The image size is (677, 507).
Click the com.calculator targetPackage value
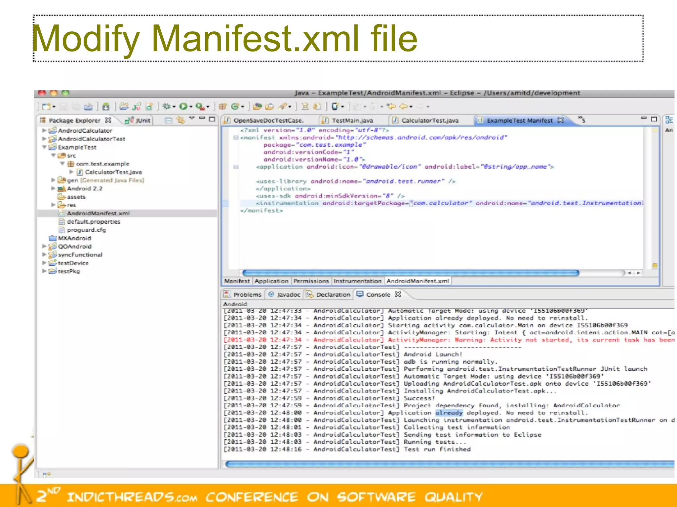[x=441, y=203]
